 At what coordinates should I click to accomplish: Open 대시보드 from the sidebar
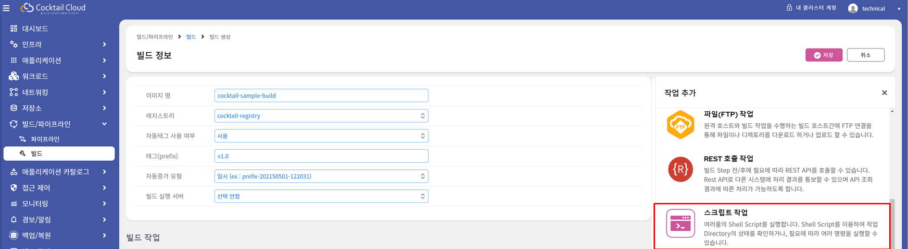35,28
